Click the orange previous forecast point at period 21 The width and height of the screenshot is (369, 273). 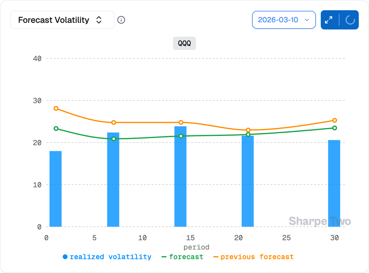248,130
